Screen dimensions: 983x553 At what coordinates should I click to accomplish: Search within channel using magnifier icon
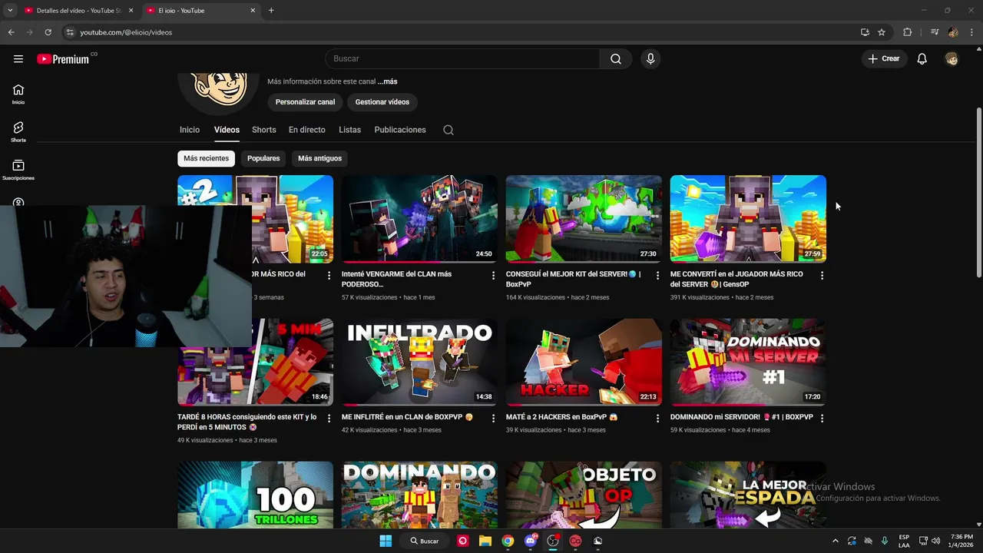pyautogui.click(x=448, y=130)
